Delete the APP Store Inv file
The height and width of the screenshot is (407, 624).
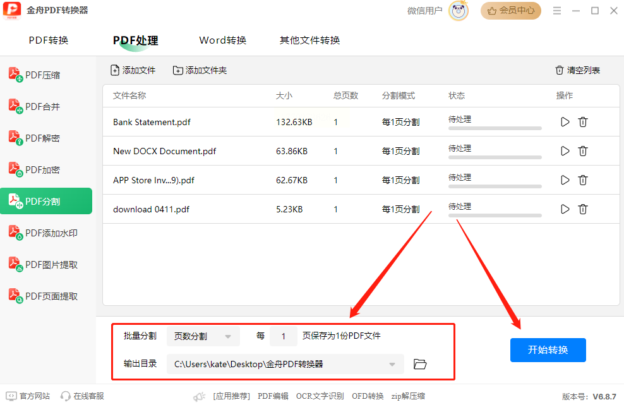[582, 180]
